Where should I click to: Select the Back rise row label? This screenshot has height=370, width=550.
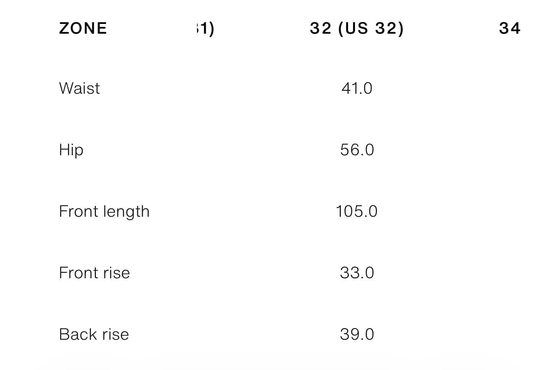tap(94, 334)
